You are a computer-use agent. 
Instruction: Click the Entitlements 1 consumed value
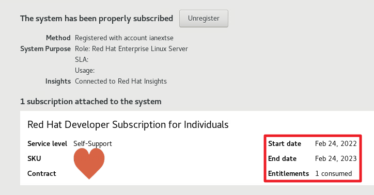[334, 173]
